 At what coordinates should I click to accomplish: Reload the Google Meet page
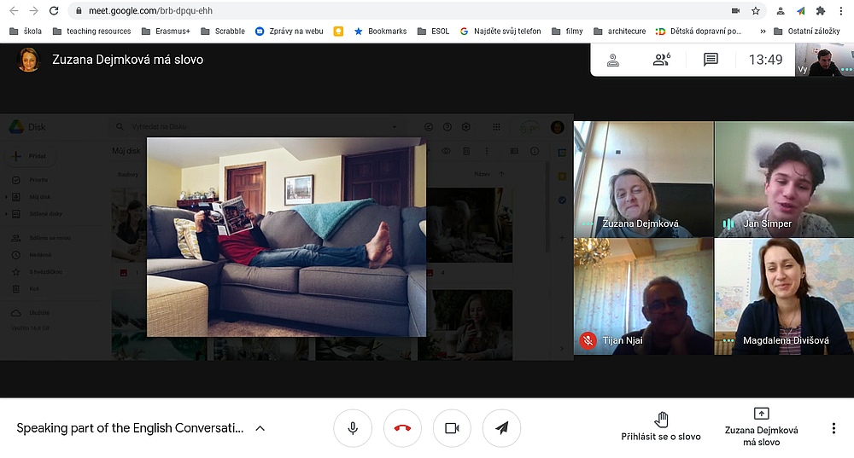click(53, 10)
